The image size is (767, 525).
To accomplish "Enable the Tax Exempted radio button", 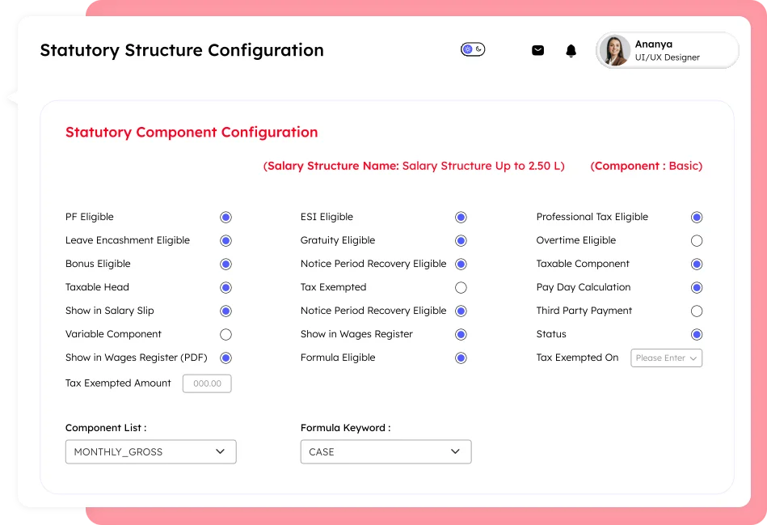I will tap(461, 287).
